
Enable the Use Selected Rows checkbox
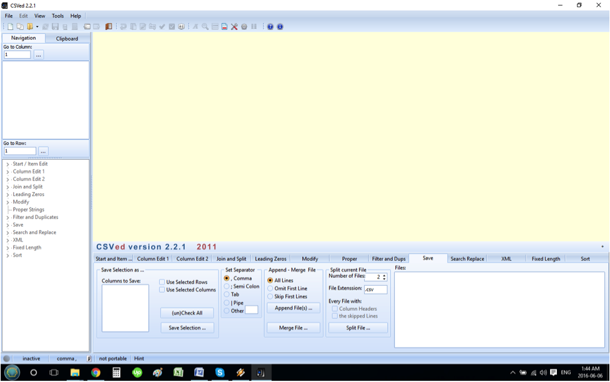pyautogui.click(x=162, y=282)
